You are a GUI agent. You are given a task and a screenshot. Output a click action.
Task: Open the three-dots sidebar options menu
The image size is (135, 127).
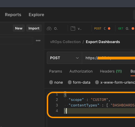tap(38, 41)
